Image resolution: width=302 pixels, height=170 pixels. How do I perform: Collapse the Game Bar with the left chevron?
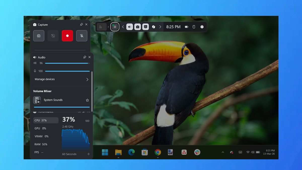(x=123, y=27)
